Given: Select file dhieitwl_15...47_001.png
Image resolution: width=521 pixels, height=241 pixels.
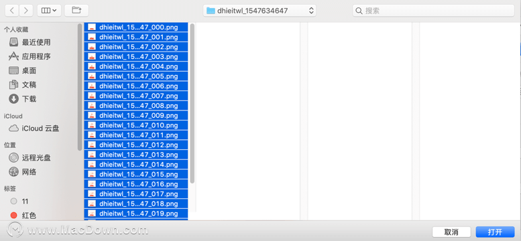Looking at the screenshot, I should [x=136, y=37].
